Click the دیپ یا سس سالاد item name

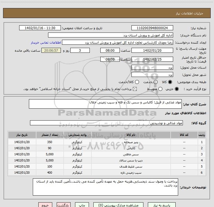131,161
